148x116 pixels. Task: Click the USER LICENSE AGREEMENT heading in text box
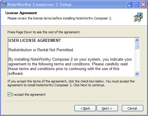[x=35, y=40]
